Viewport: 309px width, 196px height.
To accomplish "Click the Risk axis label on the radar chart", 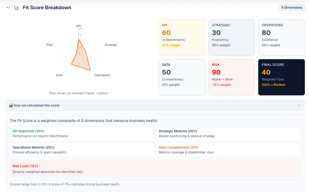I will tap(50, 45).
